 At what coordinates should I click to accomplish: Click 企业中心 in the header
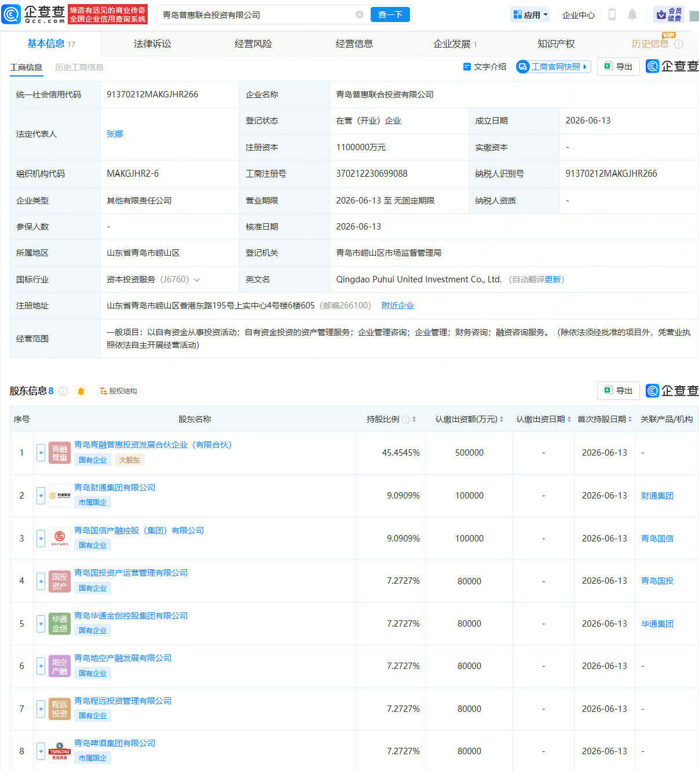click(x=579, y=15)
